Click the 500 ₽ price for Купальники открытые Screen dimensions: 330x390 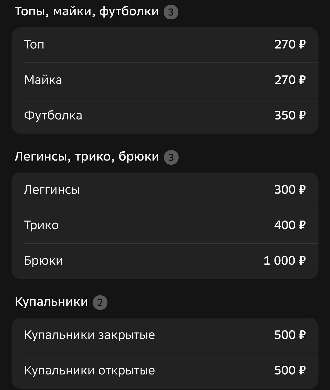point(290,371)
